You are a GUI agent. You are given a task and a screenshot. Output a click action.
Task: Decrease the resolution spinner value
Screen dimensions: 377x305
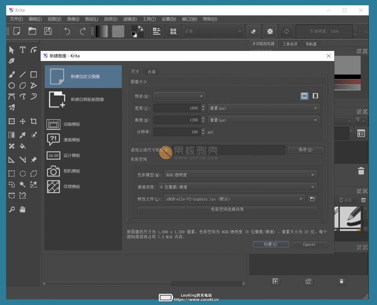point(203,134)
